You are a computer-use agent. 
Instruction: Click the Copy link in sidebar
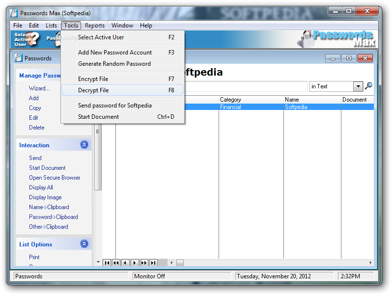(x=35, y=108)
